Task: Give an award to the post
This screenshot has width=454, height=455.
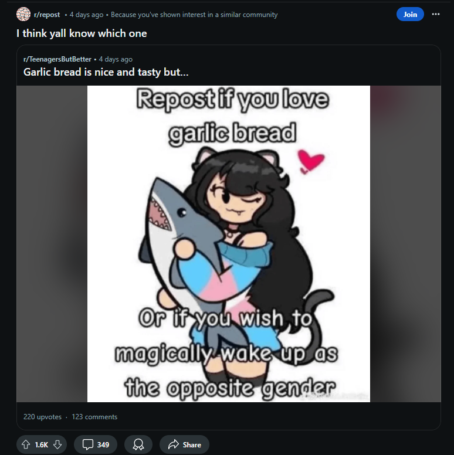Action: point(138,444)
